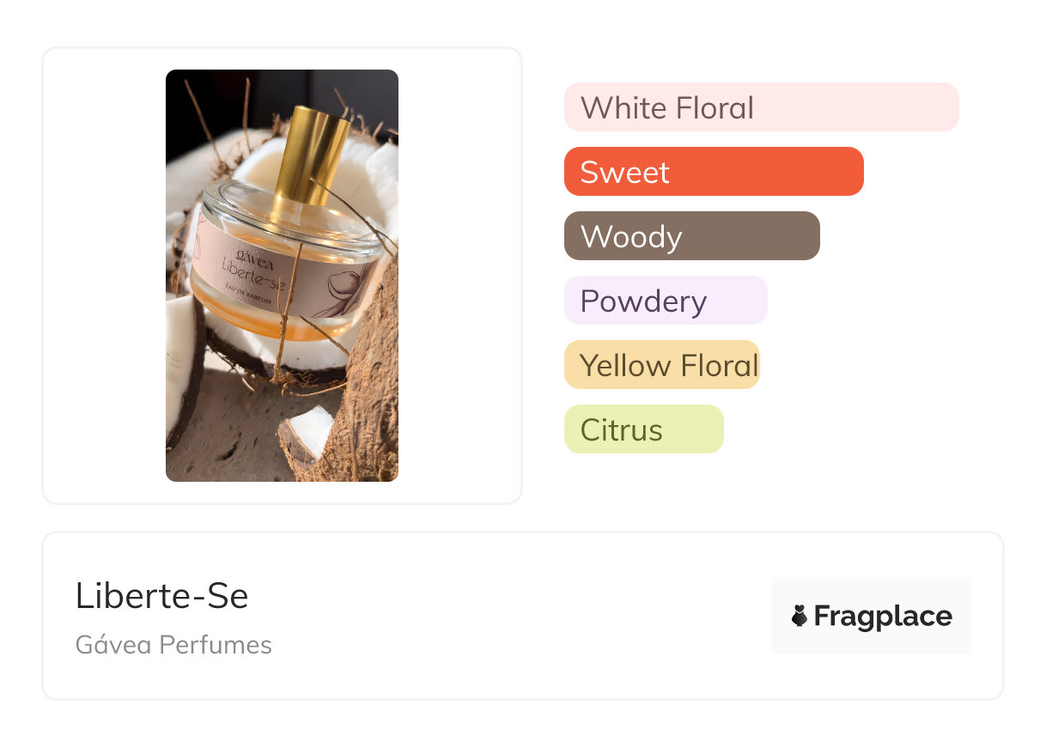The image size is (1046, 742).
Task: Click the Fragplace bottle logo icon
Action: [x=800, y=616]
